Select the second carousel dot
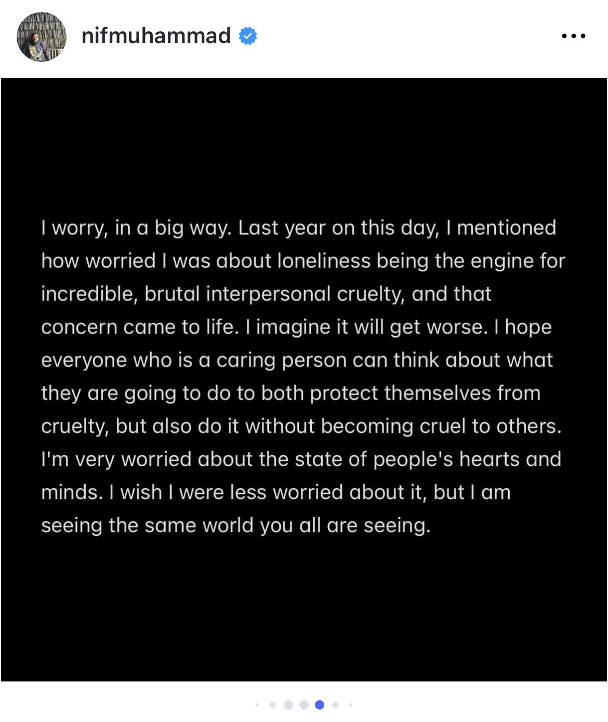 click(273, 705)
